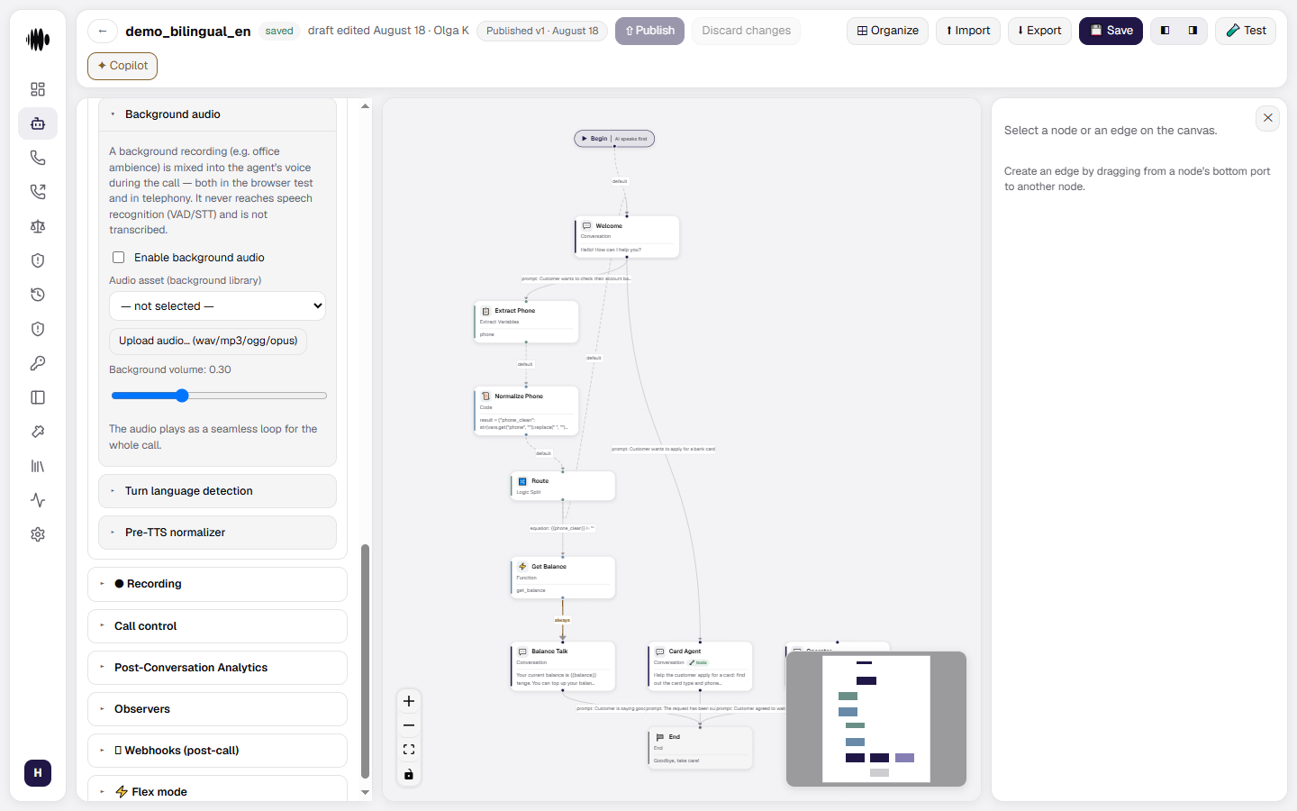The image size is (1297, 811).
Task: Click the 'always' edge label on the canvas
Action: click(563, 620)
